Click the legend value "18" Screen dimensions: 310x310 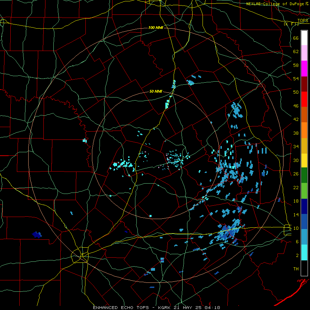point(296,201)
